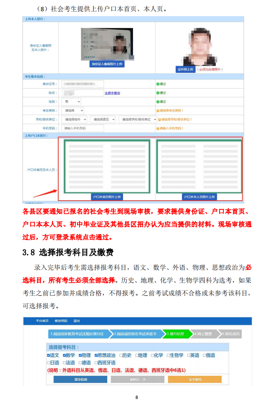Screen dimensions: 273x408
Task: Click the 选择报考科目 panel header
Action: click(x=138, y=347)
